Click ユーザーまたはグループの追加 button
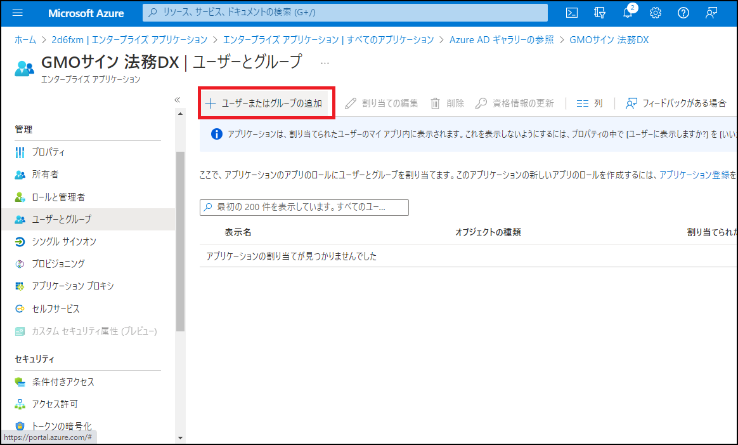This screenshot has height=445, width=738. 266,103
